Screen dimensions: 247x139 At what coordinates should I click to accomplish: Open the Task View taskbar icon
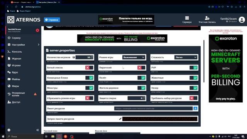[x=46, y=136]
